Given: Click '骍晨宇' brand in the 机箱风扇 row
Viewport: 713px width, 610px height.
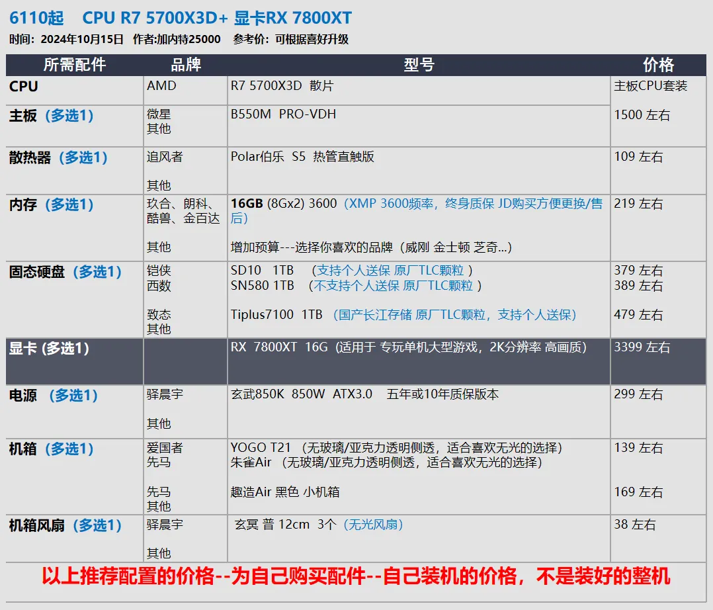Looking at the screenshot, I should pyautogui.click(x=165, y=525).
